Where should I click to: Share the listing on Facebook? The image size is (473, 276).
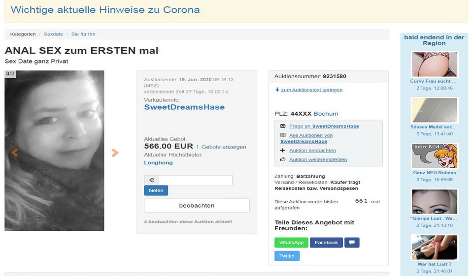326,243
